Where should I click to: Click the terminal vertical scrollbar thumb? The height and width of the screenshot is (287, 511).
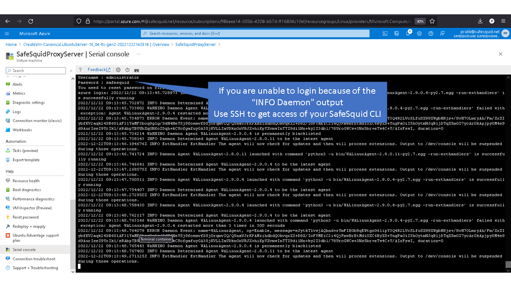tap(508, 265)
